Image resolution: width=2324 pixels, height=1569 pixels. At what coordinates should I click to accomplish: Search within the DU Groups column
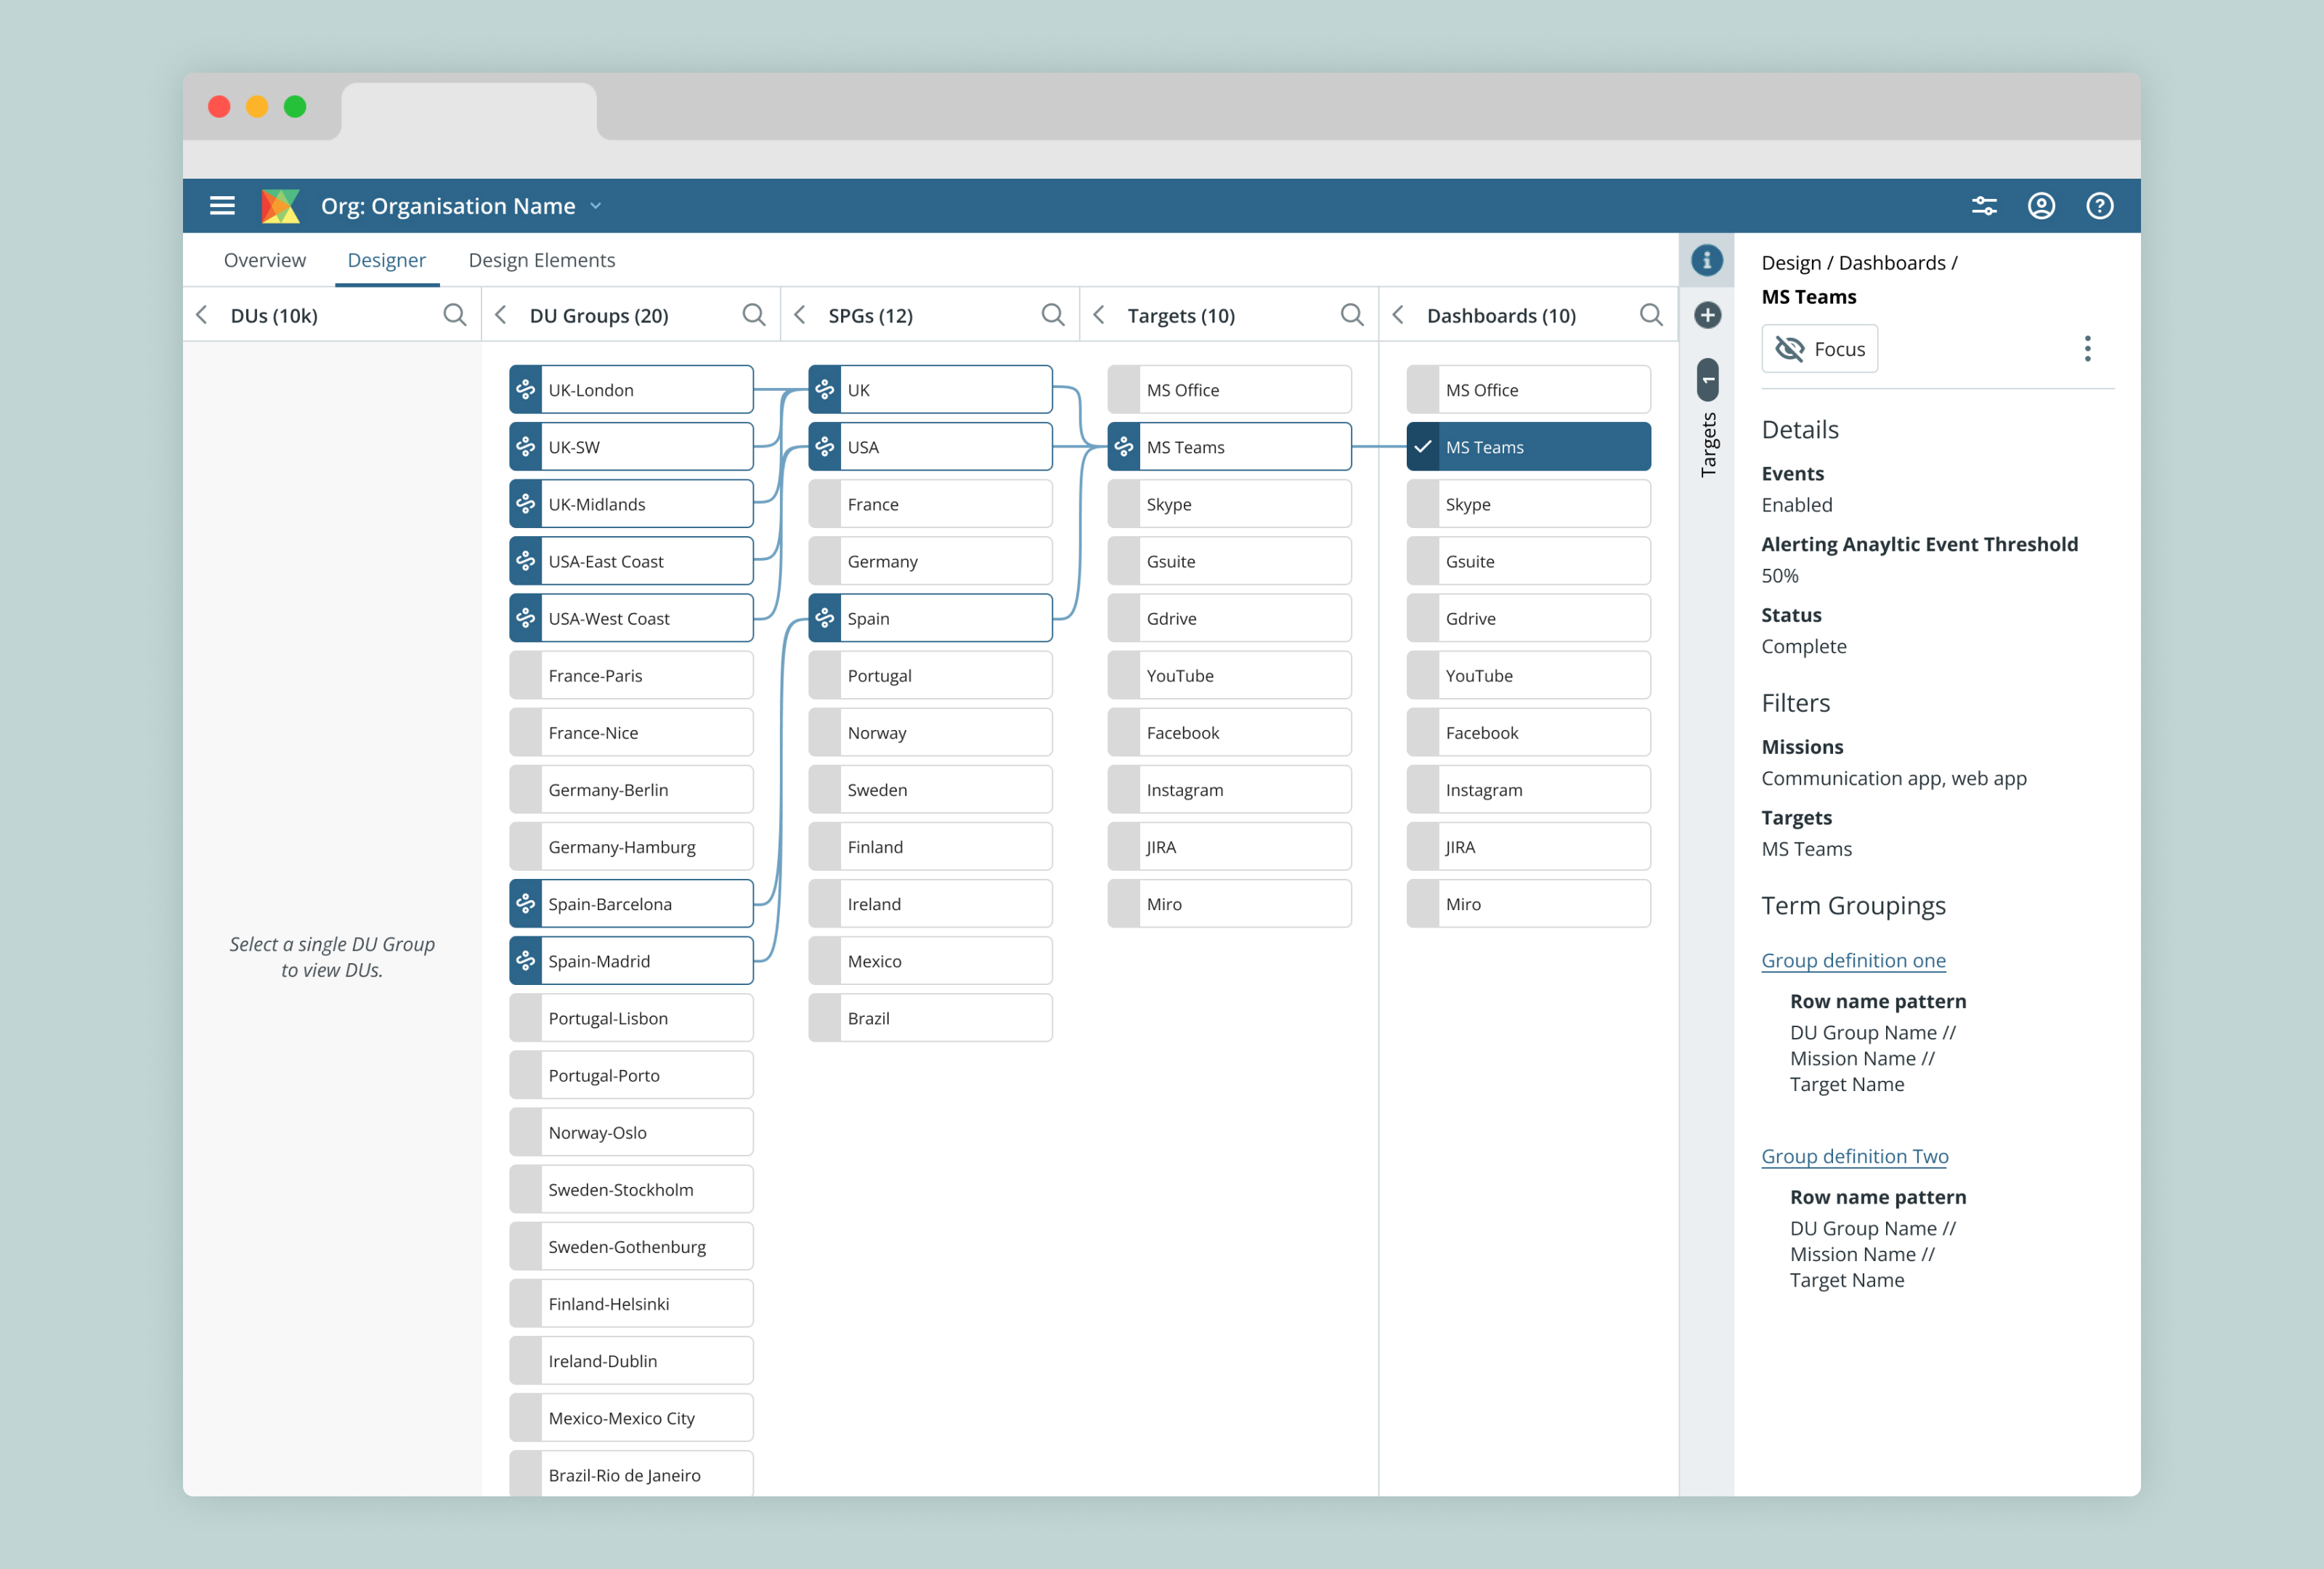[x=754, y=315]
